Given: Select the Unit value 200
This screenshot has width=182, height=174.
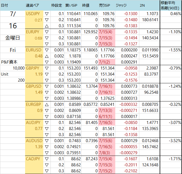Looking at the screenshot, I should (21, 80).
